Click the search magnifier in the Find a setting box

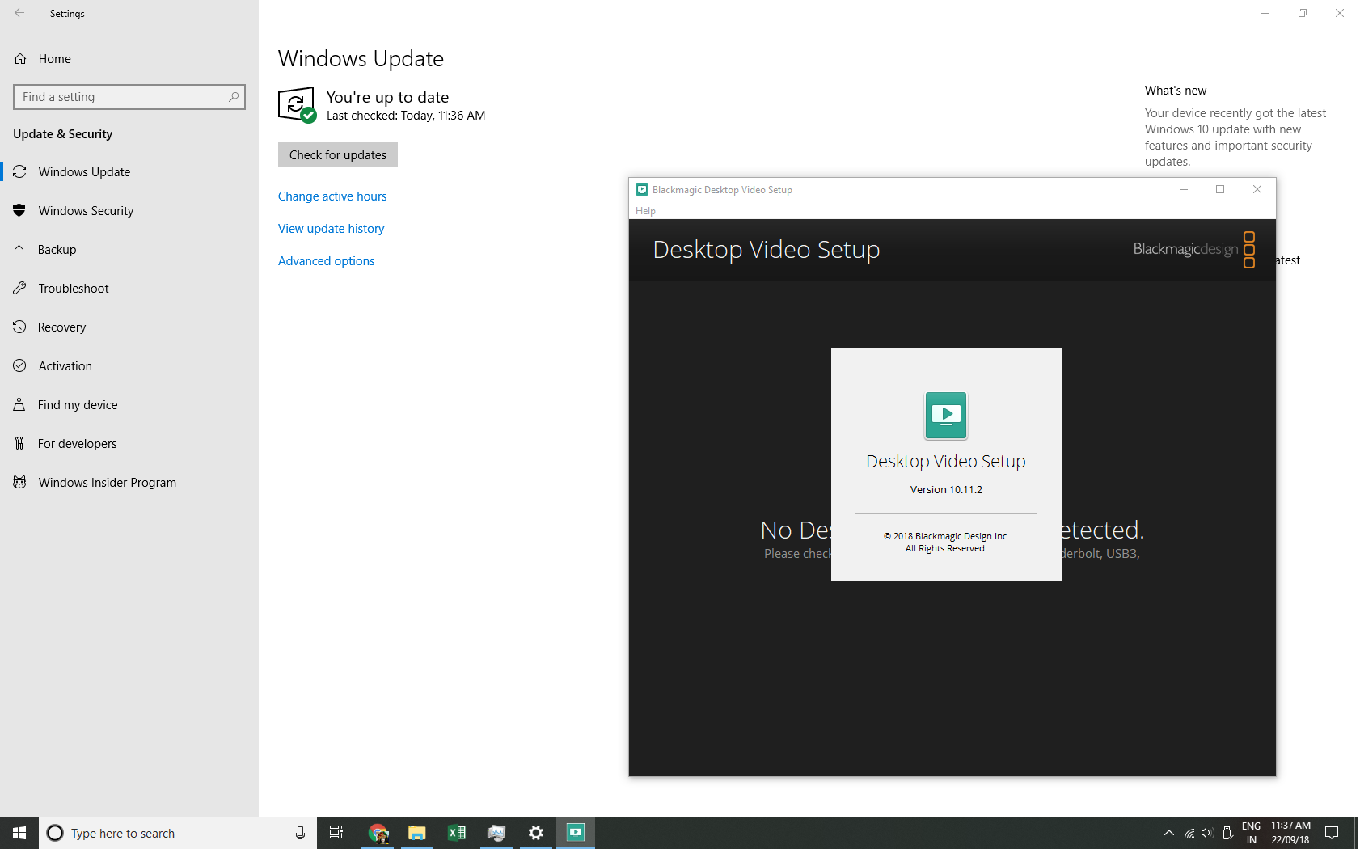(234, 96)
